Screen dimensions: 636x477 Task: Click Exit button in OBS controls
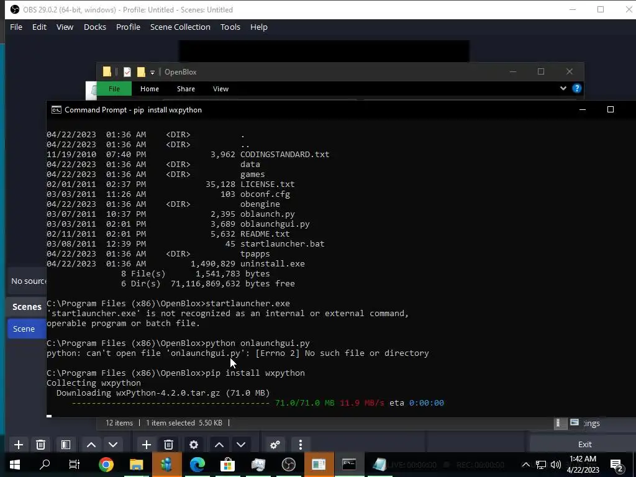coord(584,444)
